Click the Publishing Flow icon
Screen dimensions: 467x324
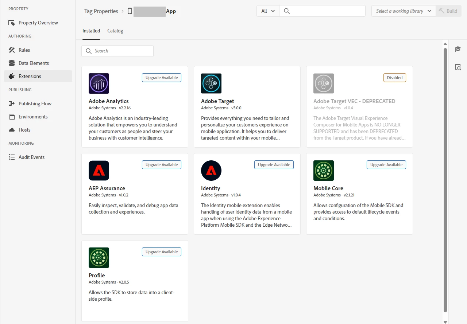click(x=12, y=104)
